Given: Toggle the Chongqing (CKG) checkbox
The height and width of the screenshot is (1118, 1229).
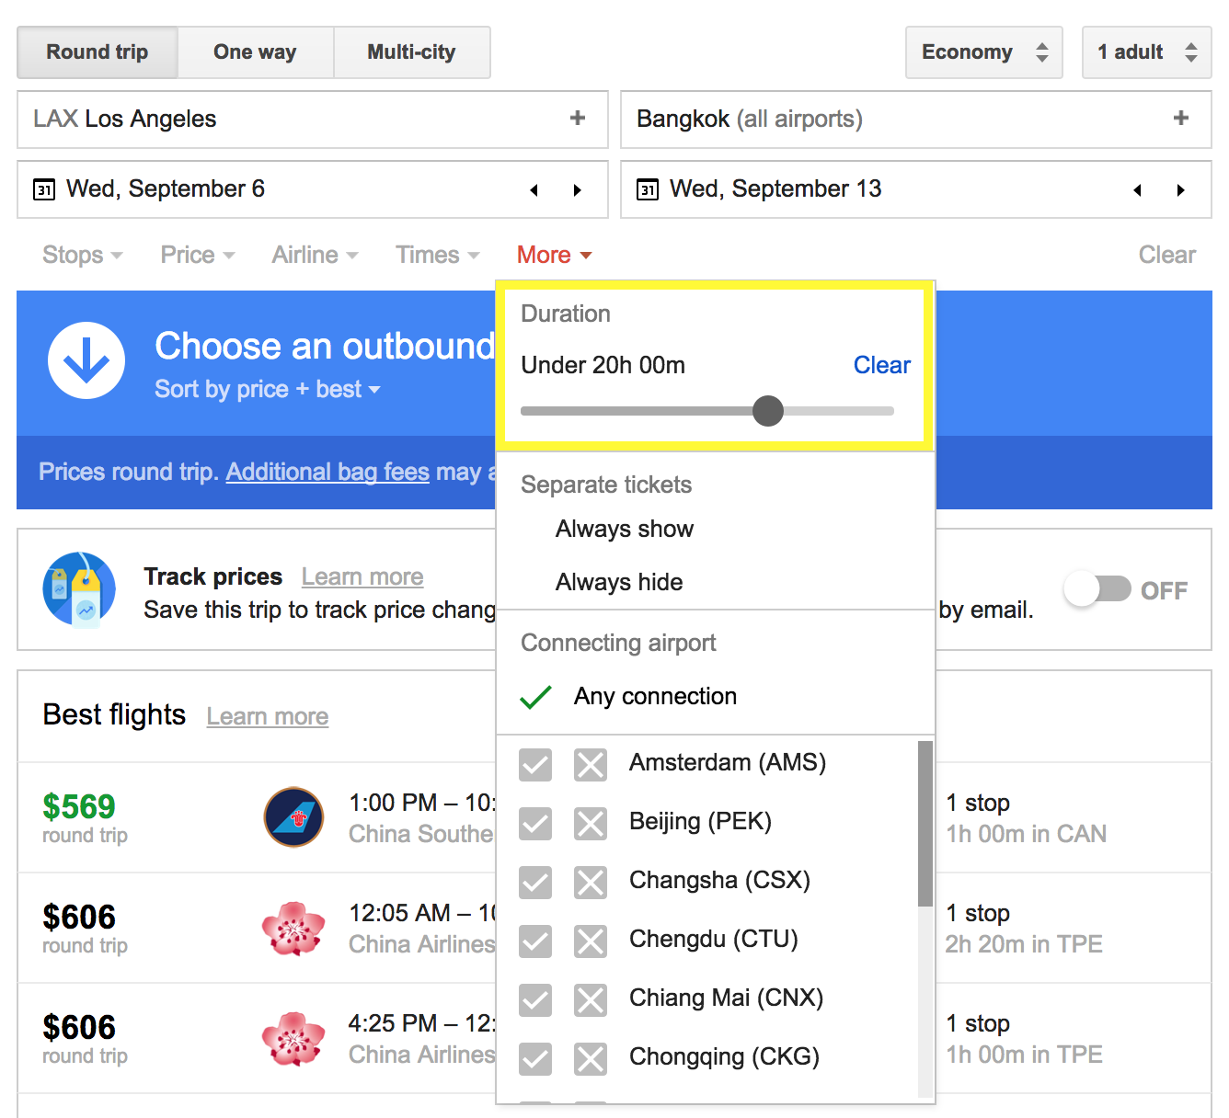Looking at the screenshot, I should click(535, 1058).
